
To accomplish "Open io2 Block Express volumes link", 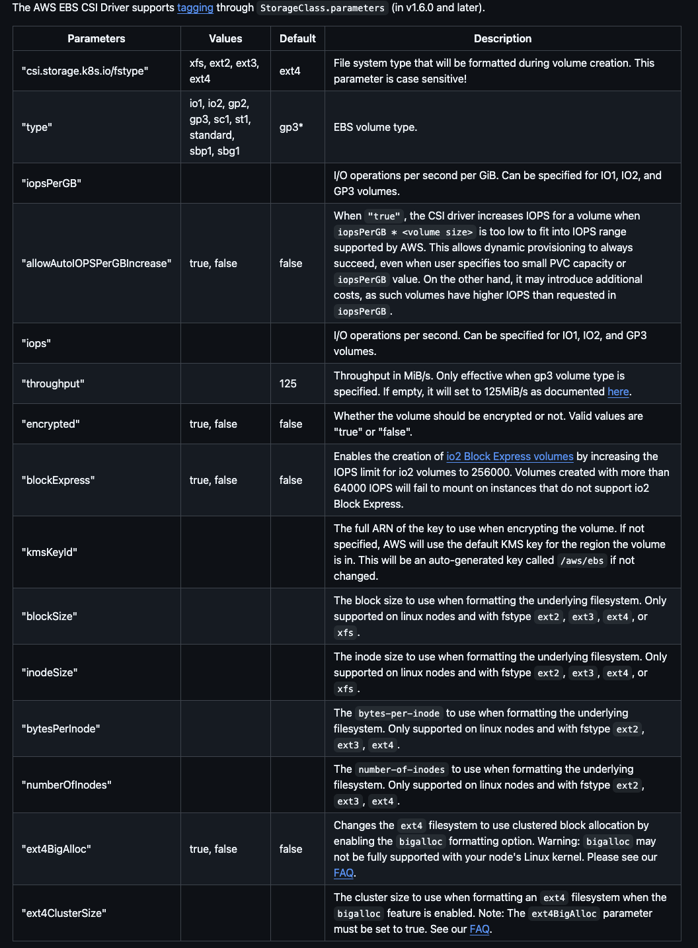I will [x=510, y=456].
